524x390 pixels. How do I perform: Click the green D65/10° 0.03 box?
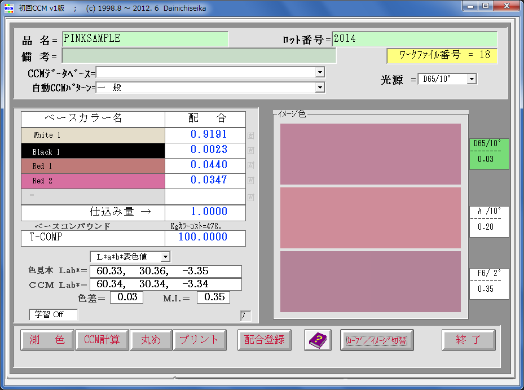489,154
